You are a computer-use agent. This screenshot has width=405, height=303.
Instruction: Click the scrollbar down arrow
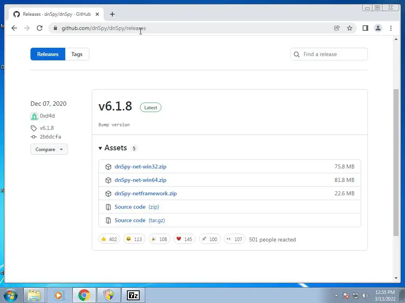tap(396, 278)
